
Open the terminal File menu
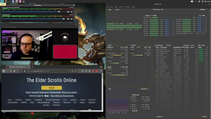point(107,7)
